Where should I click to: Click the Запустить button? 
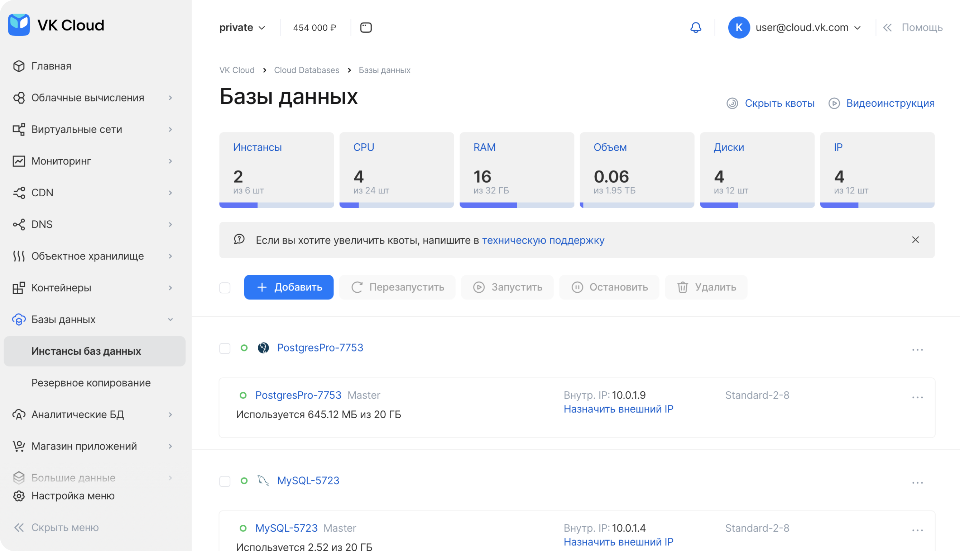click(x=508, y=287)
